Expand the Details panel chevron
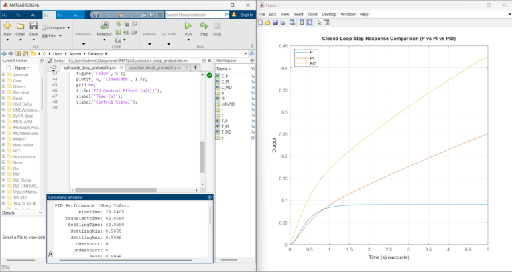Screen dimensions: 512x272 point(40,213)
